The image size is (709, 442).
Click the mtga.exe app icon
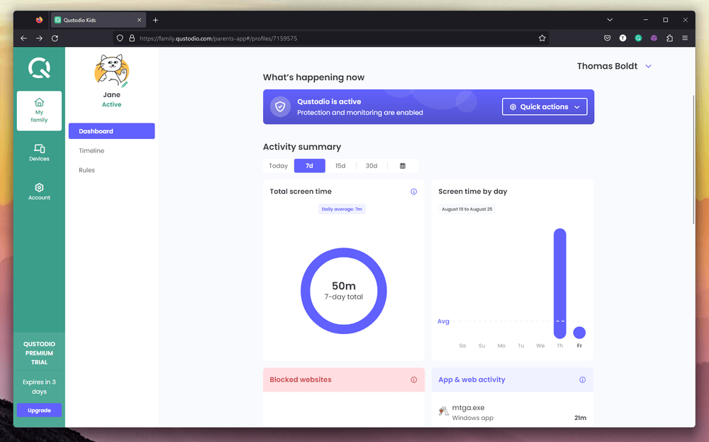[444, 411]
